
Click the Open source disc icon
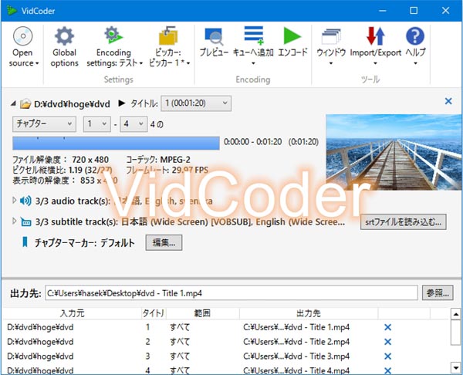(22, 36)
